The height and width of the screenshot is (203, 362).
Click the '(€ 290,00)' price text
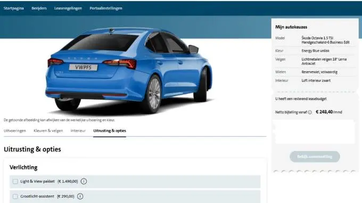point(65,196)
